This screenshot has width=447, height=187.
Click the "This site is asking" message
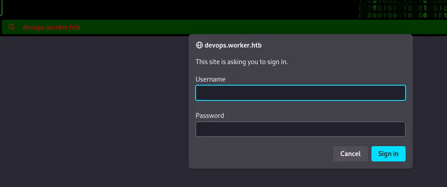tap(241, 62)
